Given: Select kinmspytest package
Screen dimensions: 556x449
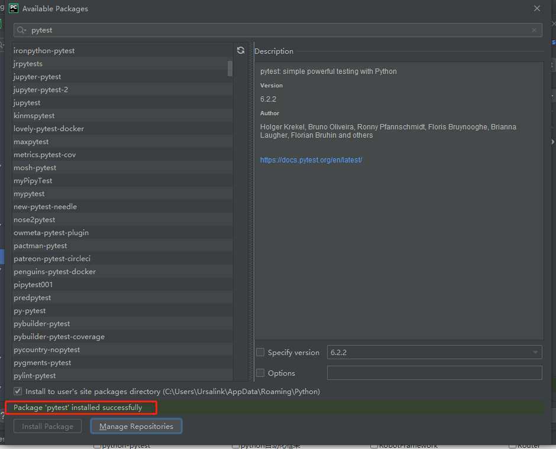Looking at the screenshot, I should pos(122,116).
